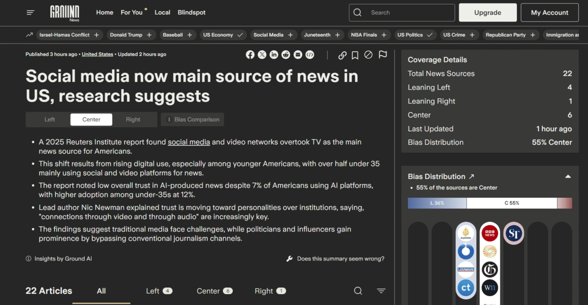
Task: Unfollow the US Economy topic
Action: click(x=240, y=35)
